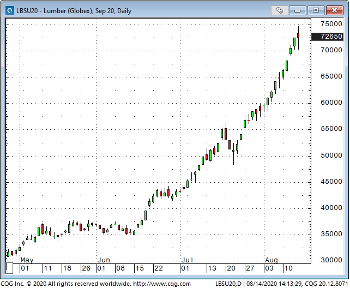
Task: Click the 50000 price axis label
Action: [x=331, y=155]
